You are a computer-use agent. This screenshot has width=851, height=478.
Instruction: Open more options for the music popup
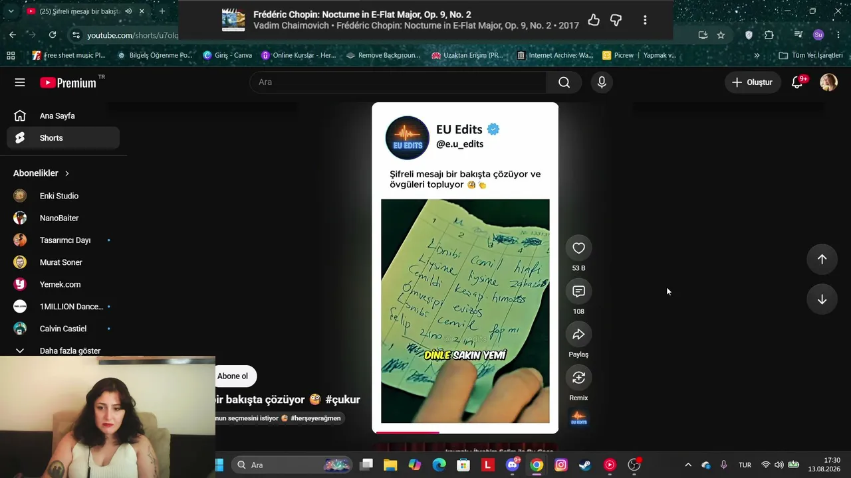(645, 20)
